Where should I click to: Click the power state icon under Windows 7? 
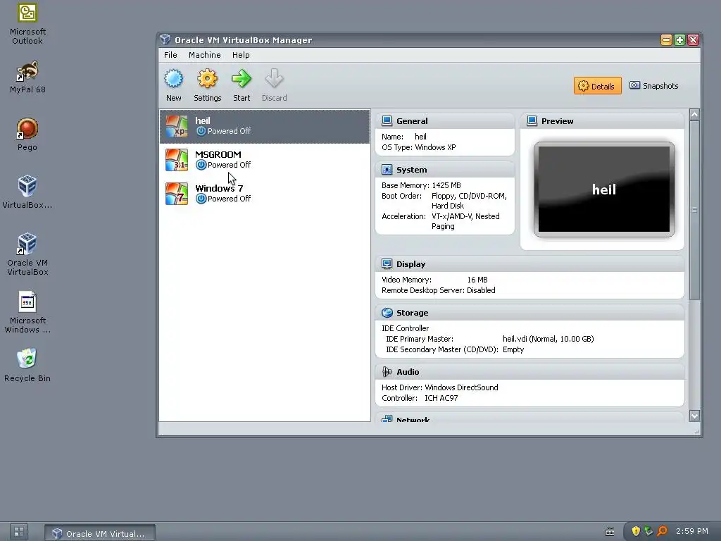(201, 199)
